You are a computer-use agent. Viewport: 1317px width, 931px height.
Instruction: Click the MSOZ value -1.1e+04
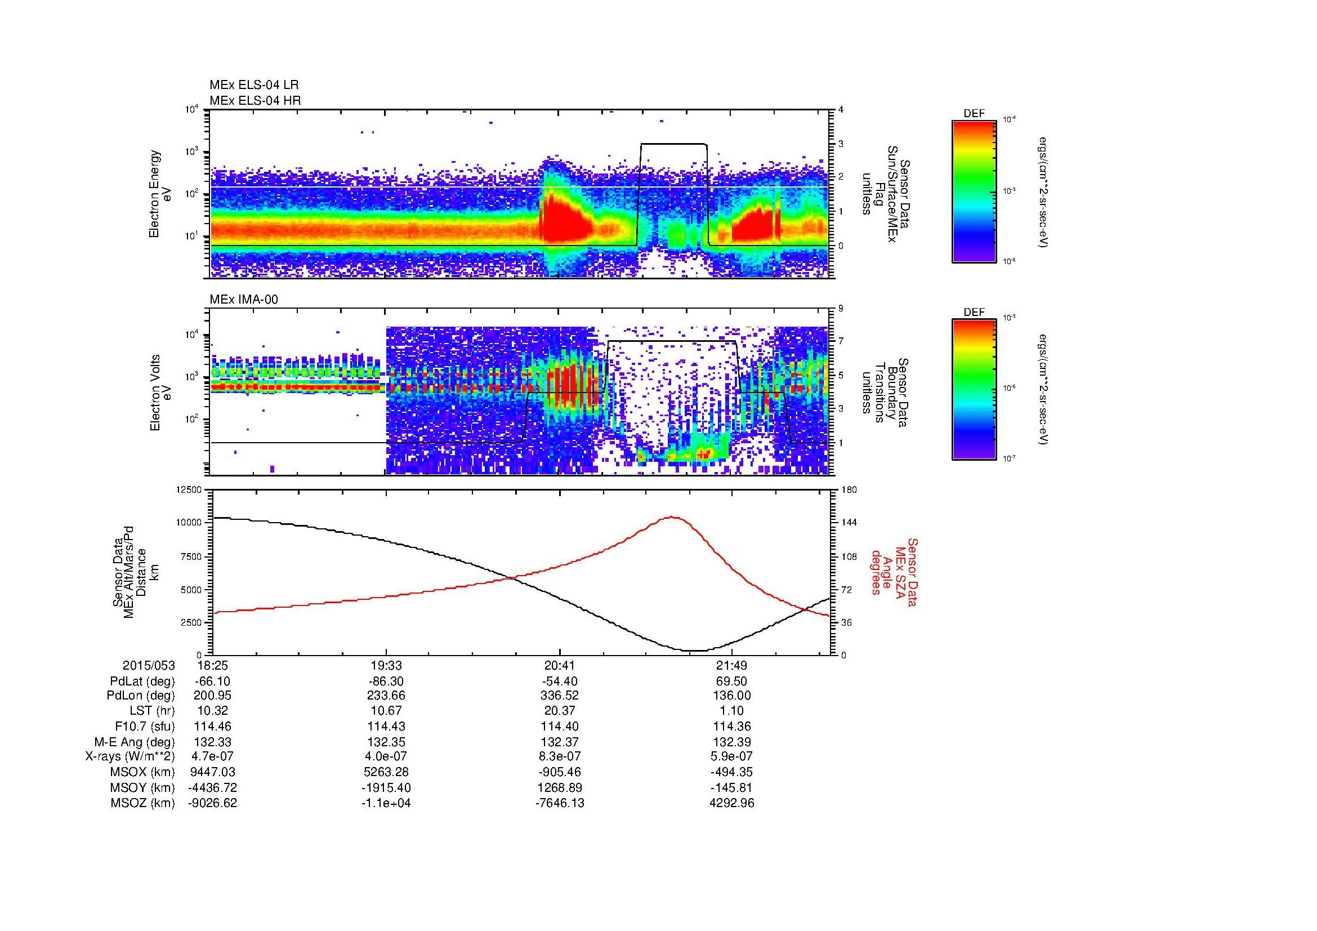tap(386, 803)
